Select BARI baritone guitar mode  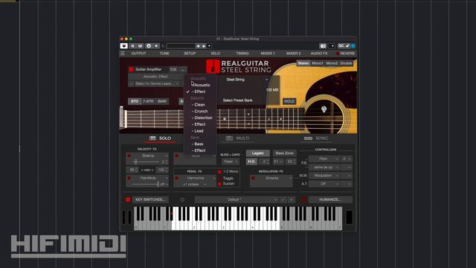[x=162, y=101]
